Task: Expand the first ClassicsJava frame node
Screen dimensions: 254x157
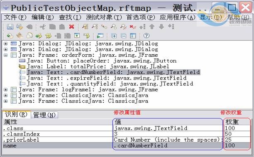Action: point(6,95)
